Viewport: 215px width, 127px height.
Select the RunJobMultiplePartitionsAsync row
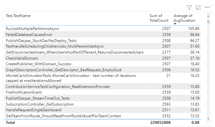tap(33, 29)
